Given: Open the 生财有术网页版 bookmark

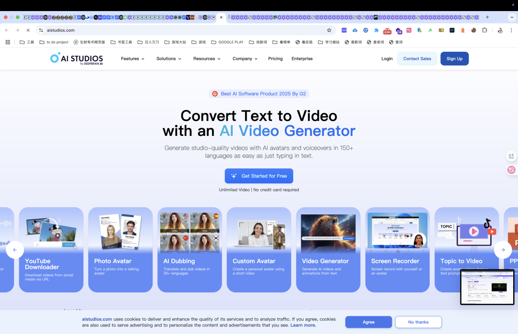Looking at the screenshot, I should tap(89, 42).
